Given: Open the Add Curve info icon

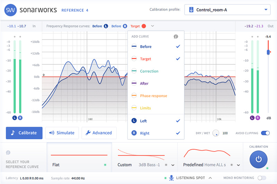Looking at the screenshot, I should (176, 37).
